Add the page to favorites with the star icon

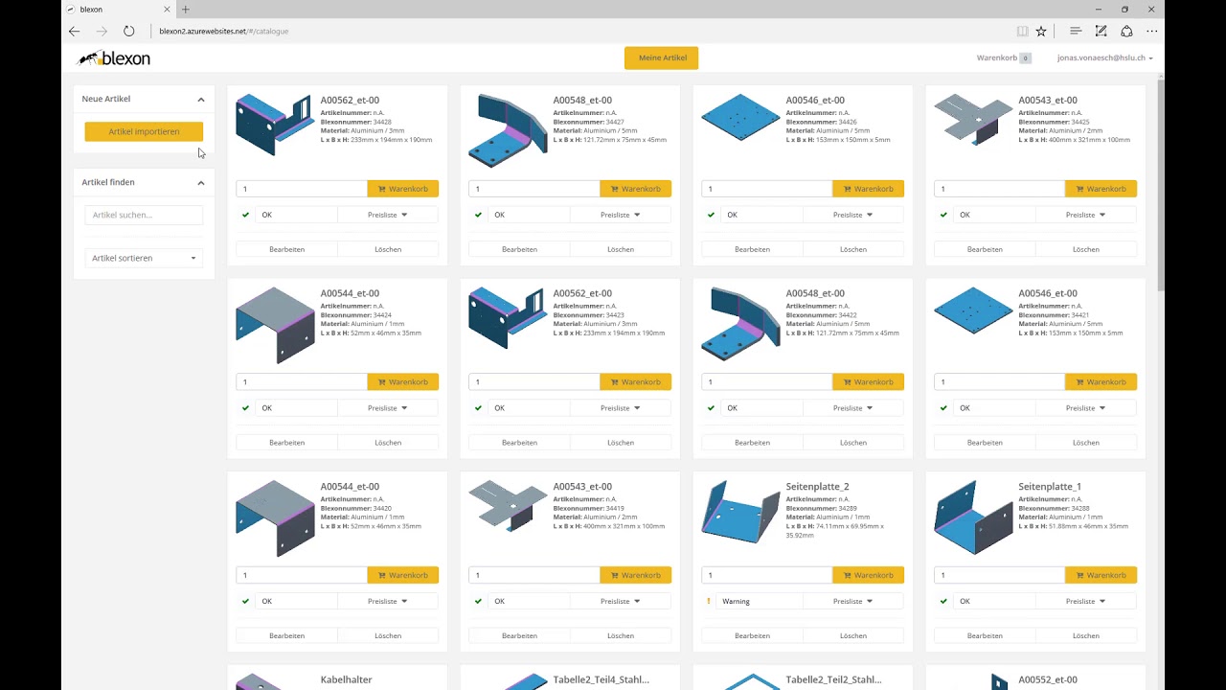tap(1041, 31)
